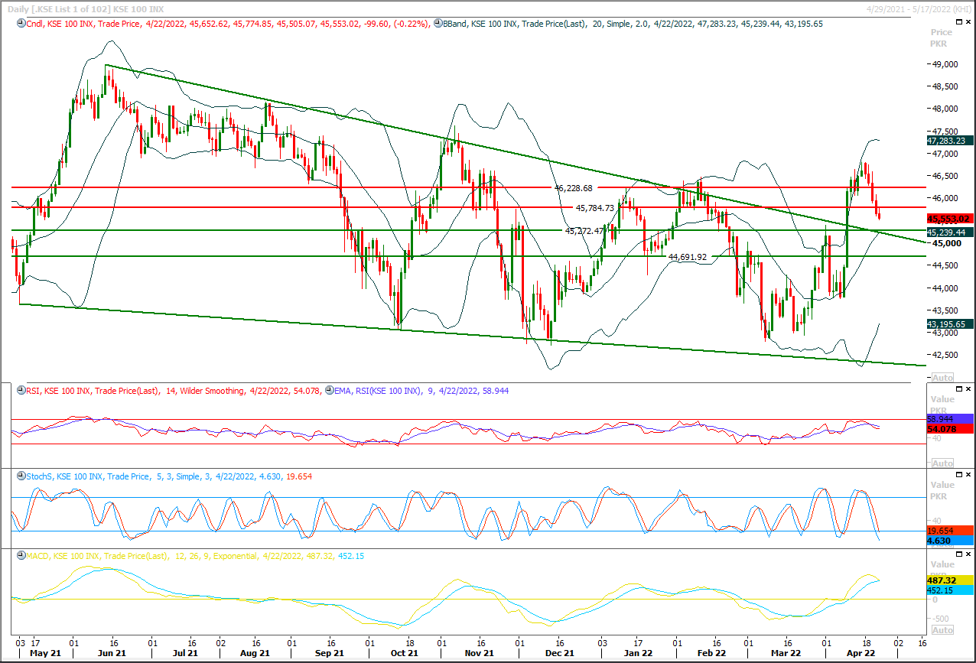This screenshot has width=976, height=663.
Task: Click the red 45,553.02 last price tag
Action: 948,219
